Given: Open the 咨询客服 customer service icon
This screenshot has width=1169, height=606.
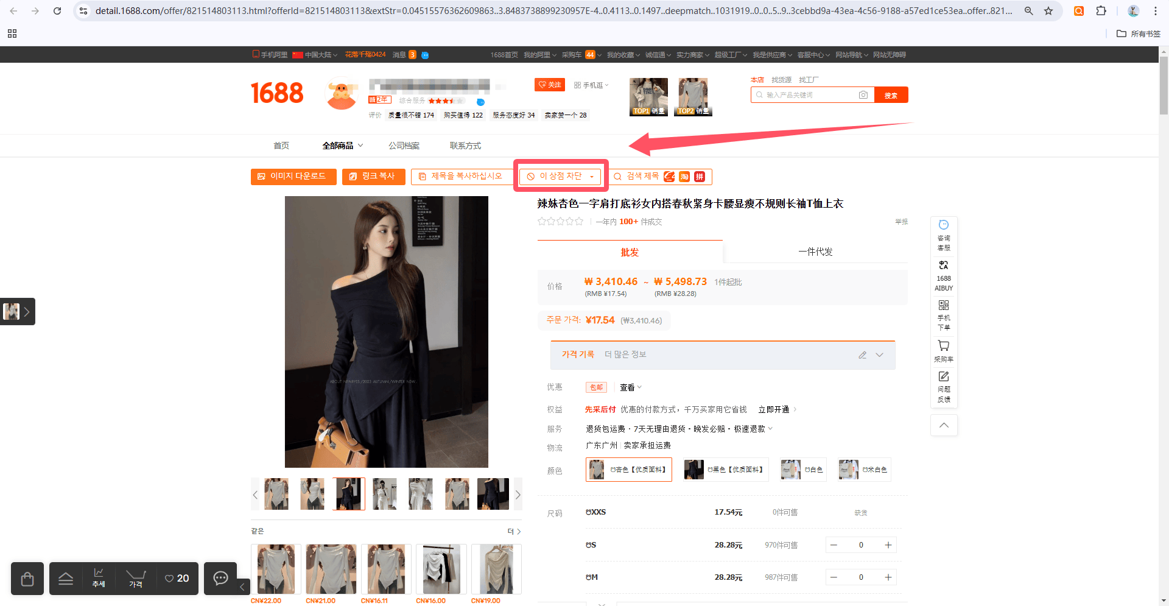Looking at the screenshot, I should coord(944,234).
